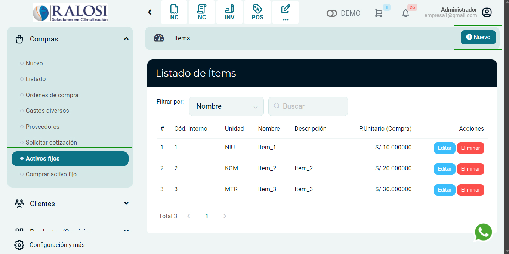Select the INV inventory icon
The image size is (509, 254).
click(x=229, y=12)
